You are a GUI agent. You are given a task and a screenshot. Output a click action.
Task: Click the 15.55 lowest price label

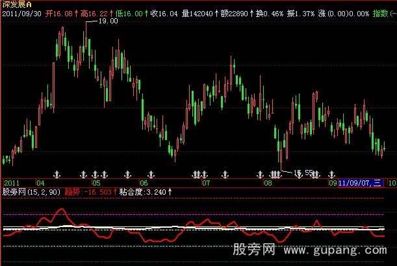point(303,173)
